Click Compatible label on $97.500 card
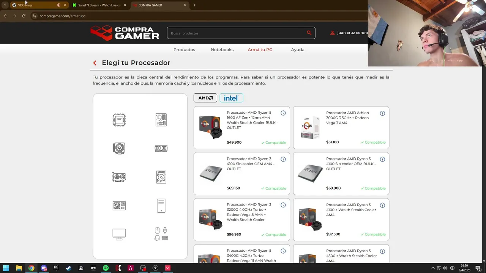Screen dimensions: 486x273 [373, 234]
